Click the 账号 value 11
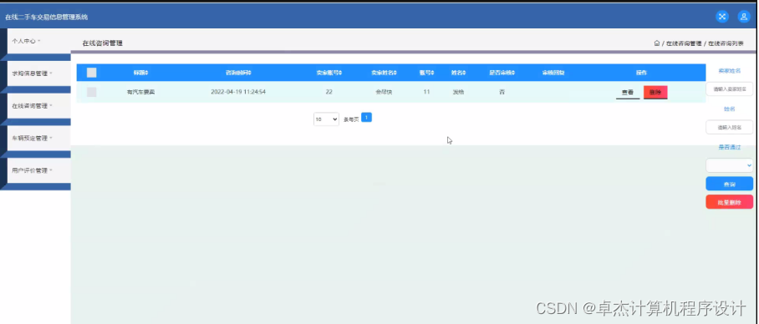The image size is (759, 324). tap(426, 92)
